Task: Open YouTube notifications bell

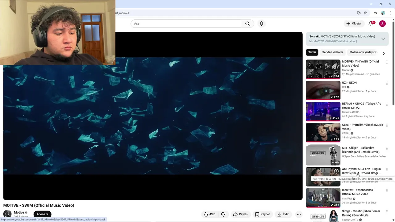Action: 371,24
